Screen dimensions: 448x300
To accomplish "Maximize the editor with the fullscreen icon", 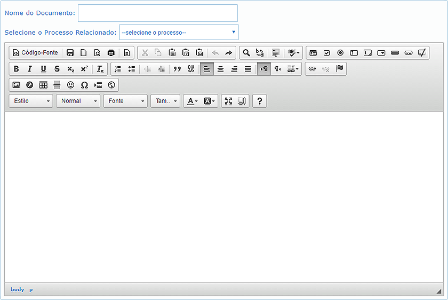I will point(228,101).
